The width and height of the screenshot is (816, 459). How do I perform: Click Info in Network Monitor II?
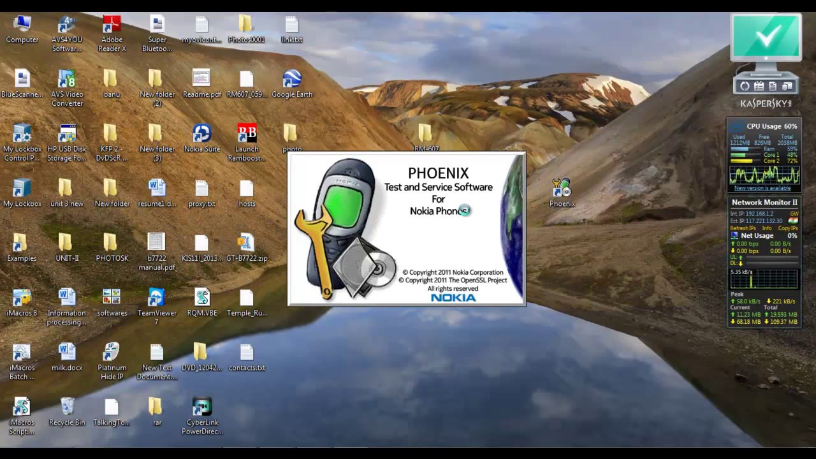tap(767, 228)
